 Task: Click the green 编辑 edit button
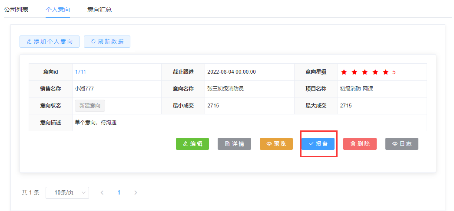tap(192, 144)
